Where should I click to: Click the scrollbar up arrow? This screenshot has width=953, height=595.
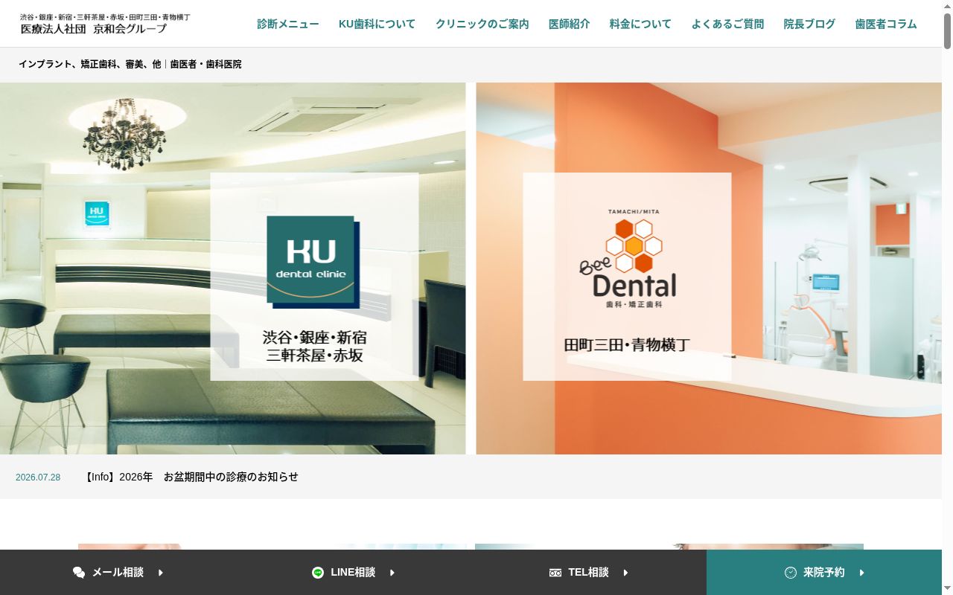point(947,6)
